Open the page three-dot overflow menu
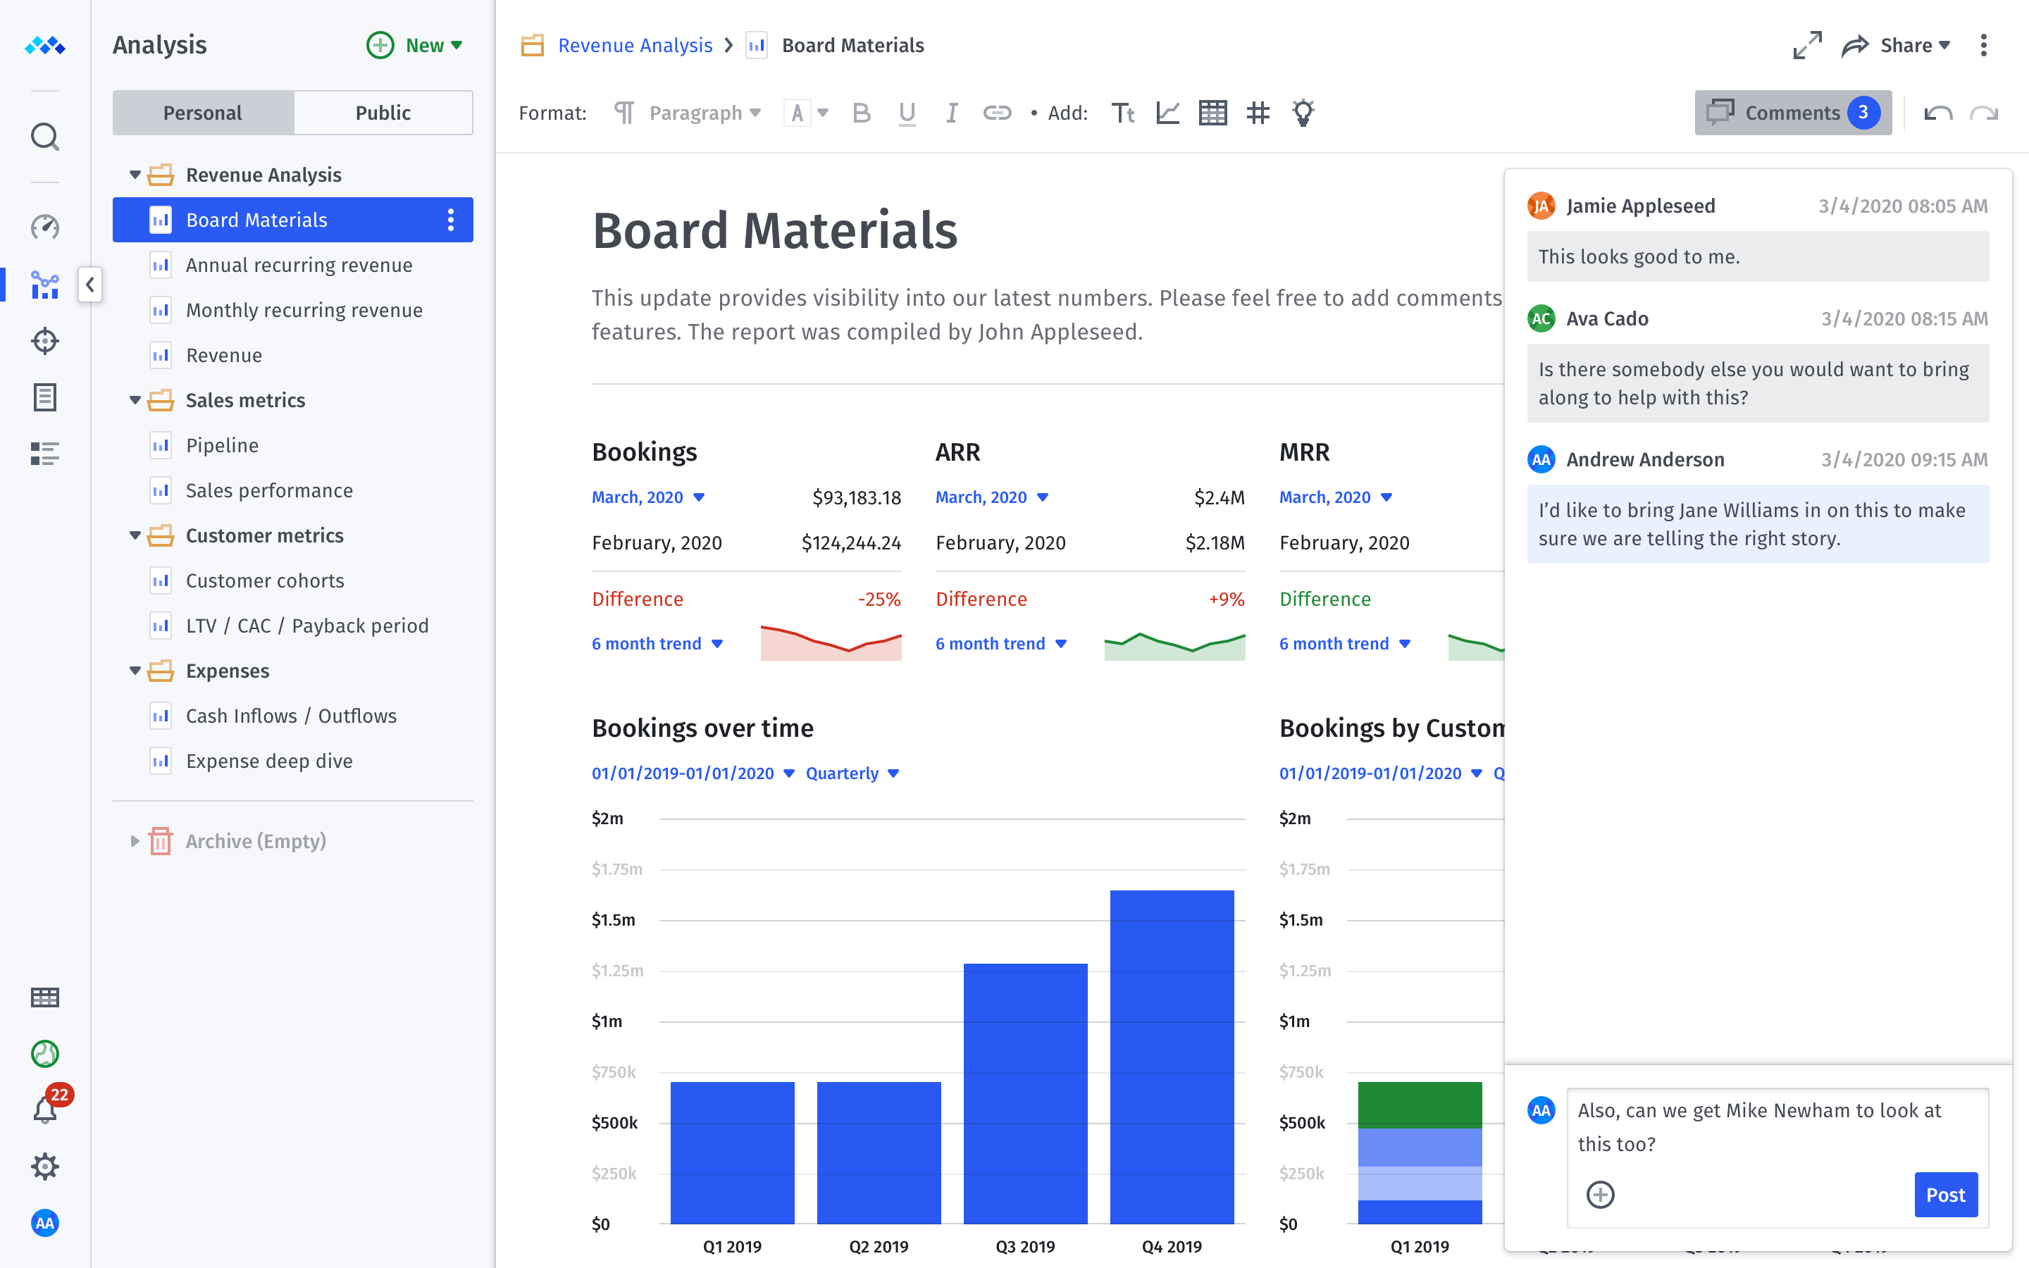Screen dimensions: 2029x1268 (1983, 45)
